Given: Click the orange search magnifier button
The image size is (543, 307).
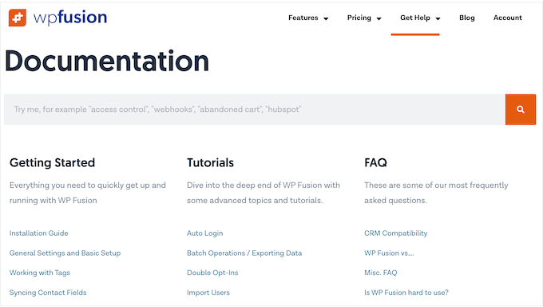Looking at the screenshot, I should [520, 110].
